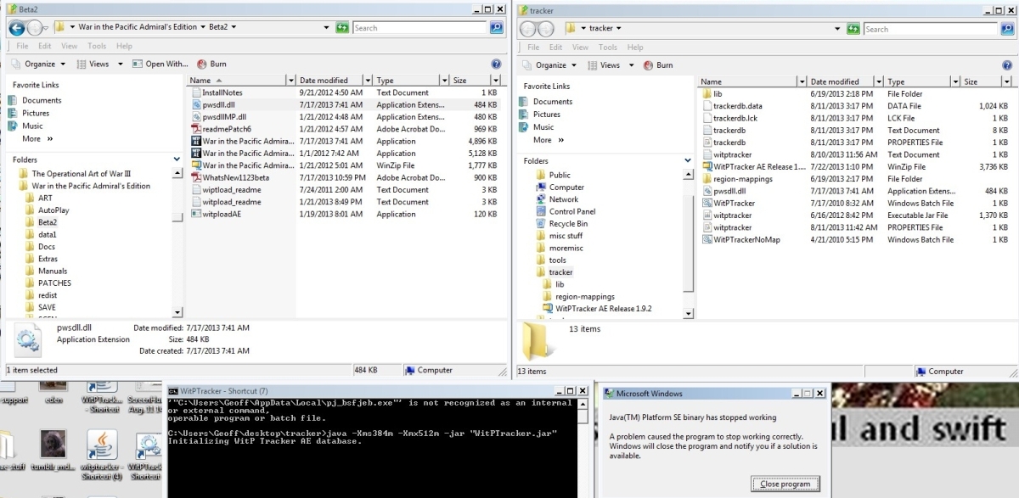1019x498 pixels.
Task: Collapse Folders pane chevron in tracker window
Action: [687, 160]
